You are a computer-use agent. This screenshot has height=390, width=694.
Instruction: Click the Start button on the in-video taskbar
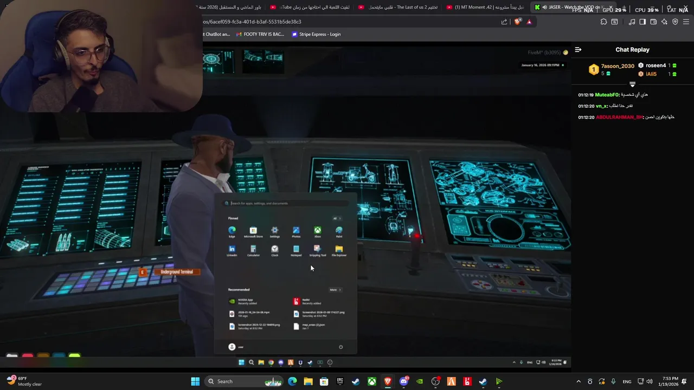pos(241,362)
